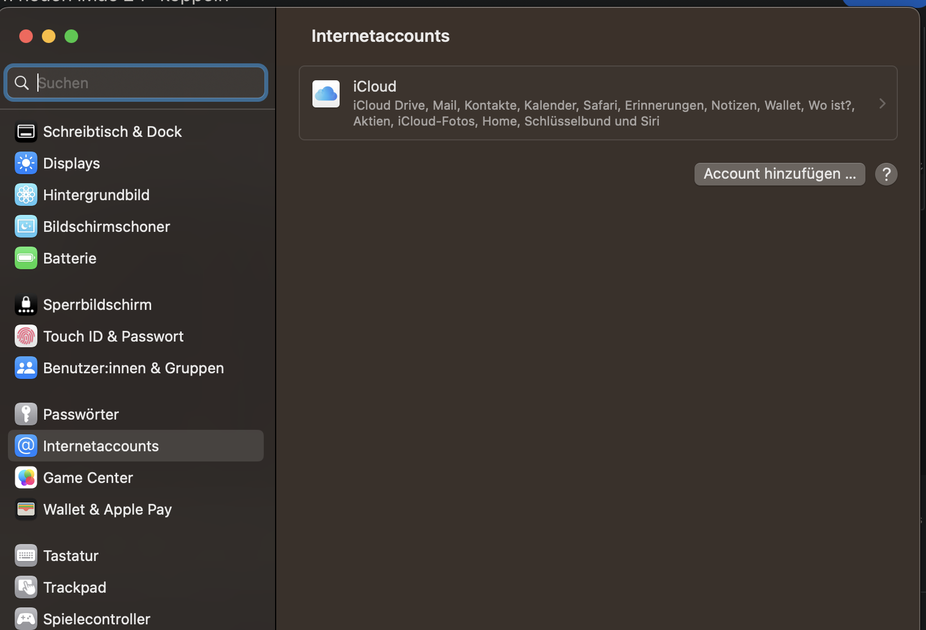Select the Wallet & Apple Pay icon
Screen dimensions: 926x630
coord(26,510)
